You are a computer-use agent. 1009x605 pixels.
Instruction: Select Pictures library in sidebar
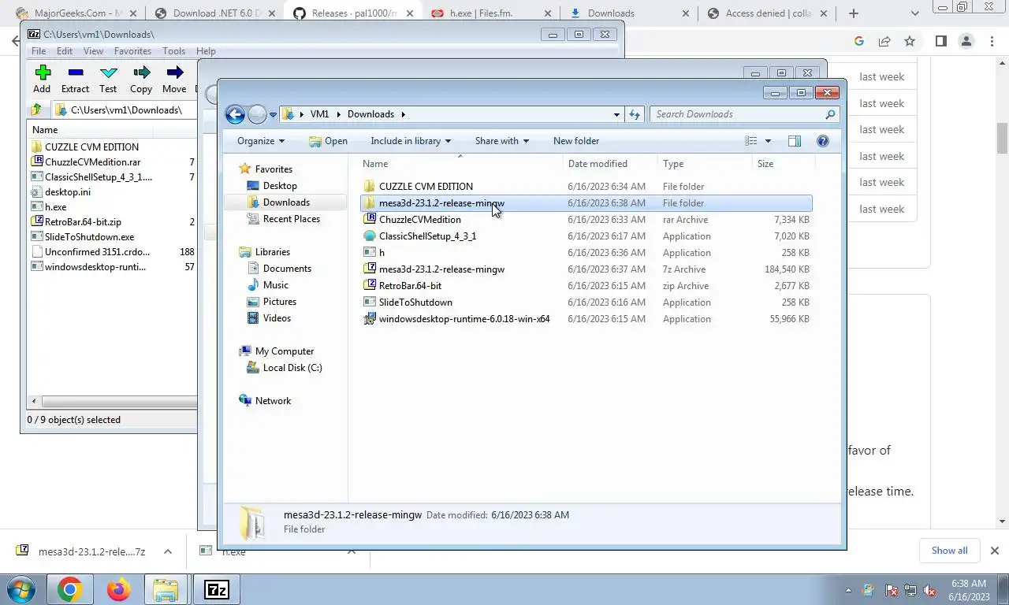click(279, 302)
